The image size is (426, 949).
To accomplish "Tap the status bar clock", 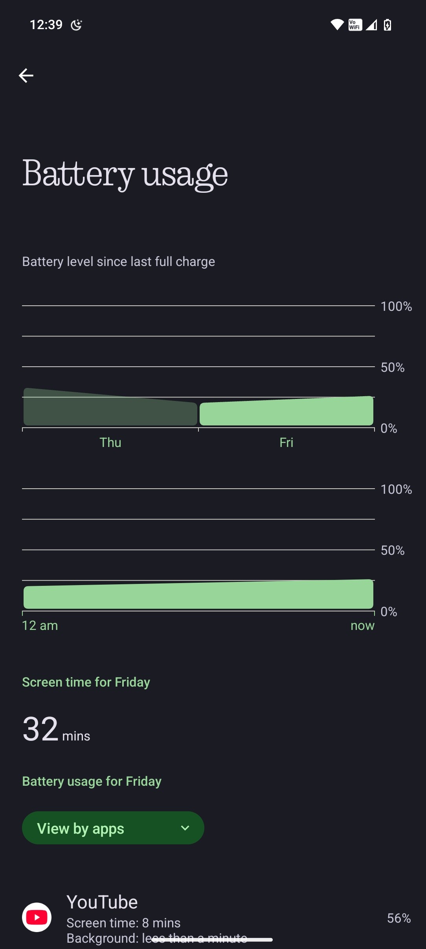I will coord(46,25).
